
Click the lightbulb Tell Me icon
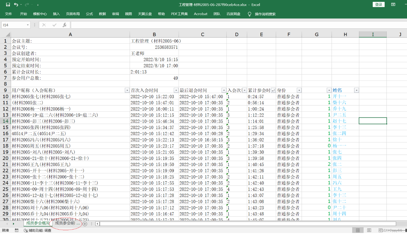click(x=249, y=14)
